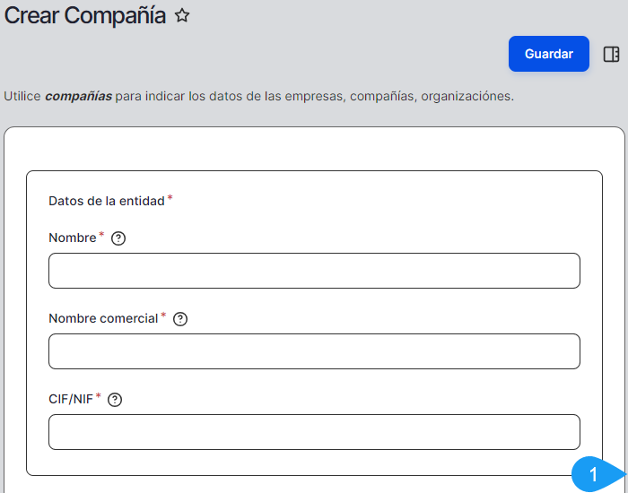Click into the Nombre comercial input box
The height and width of the screenshot is (493, 628).
coord(314,351)
